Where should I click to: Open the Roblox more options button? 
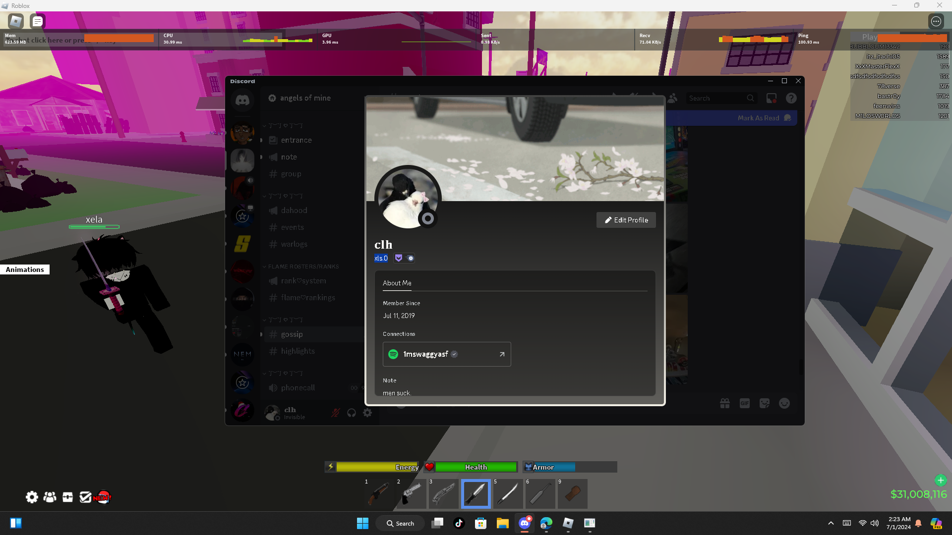pyautogui.click(x=936, y=21)
